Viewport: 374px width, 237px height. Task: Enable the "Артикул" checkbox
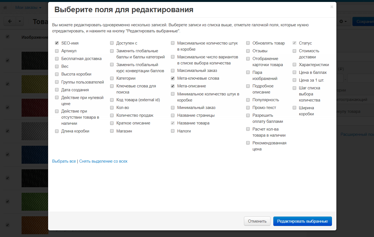click(57, 51)
